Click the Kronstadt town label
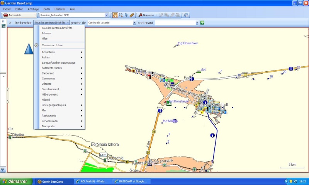The height and width of the screenshot is (185, 309). pyautogui.click(x=220, y=104)
